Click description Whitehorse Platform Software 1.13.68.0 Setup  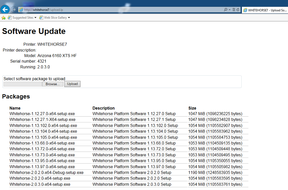pyautogui.click(x=134, y=143)
